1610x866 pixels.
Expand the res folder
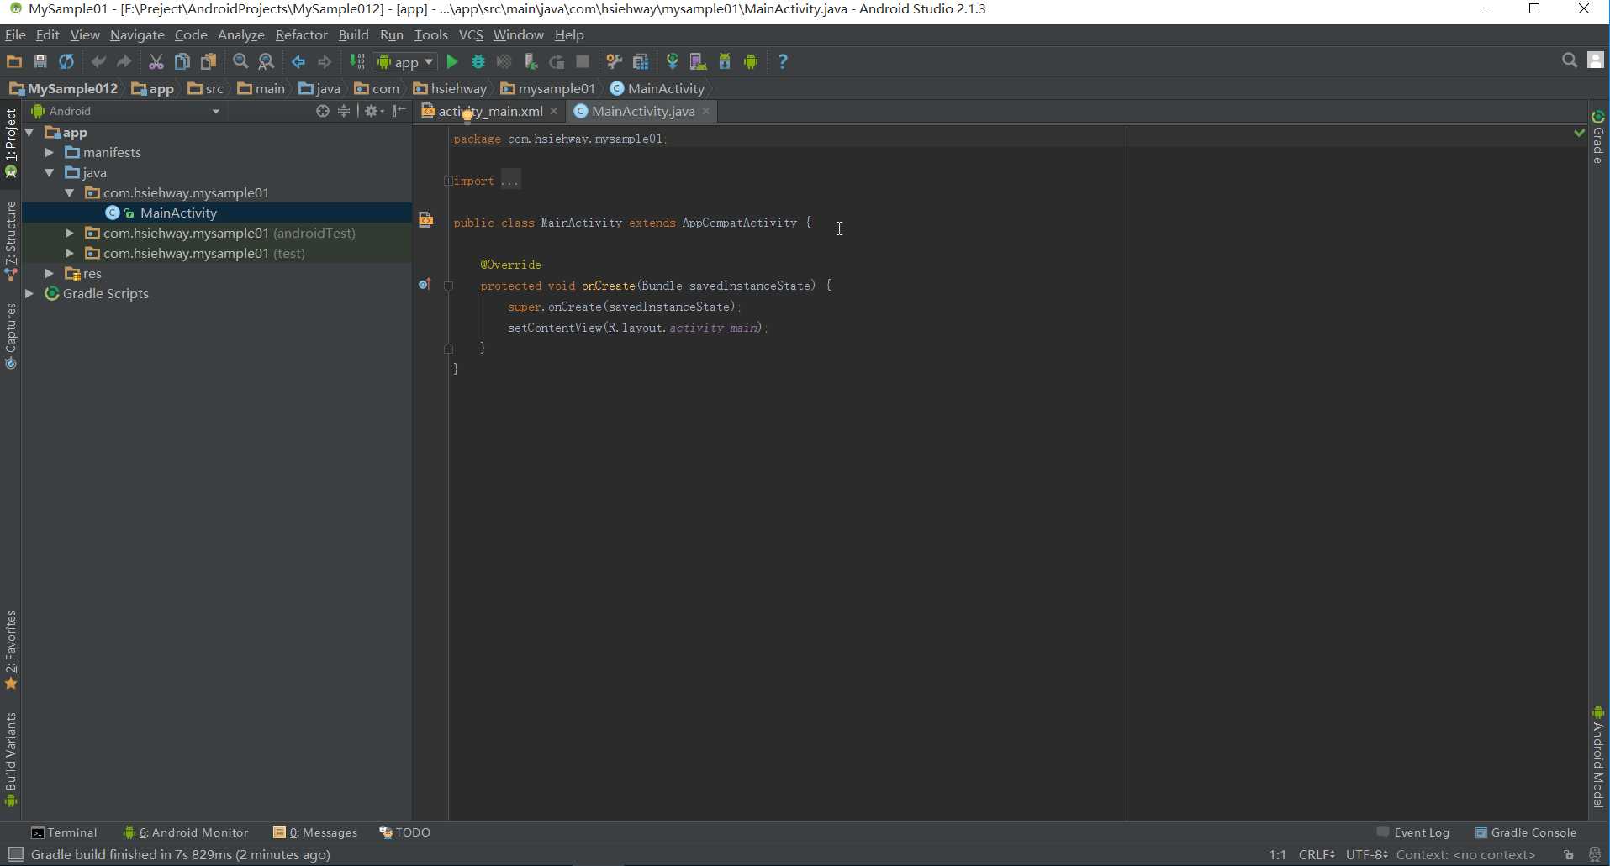(50, 274)
